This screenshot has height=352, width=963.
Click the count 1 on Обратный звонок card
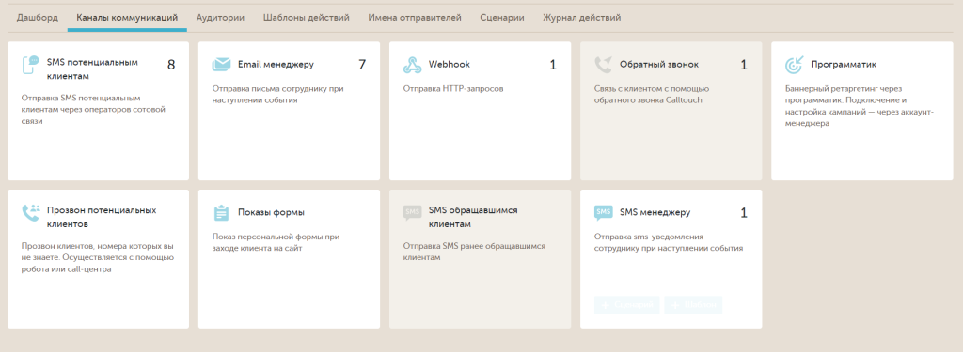click(x=744, y=65)
